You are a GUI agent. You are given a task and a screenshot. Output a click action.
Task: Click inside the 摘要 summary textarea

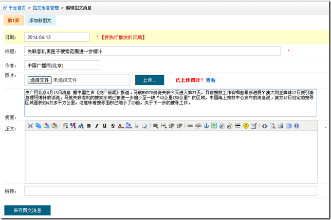pyautogui.click(x=171, y=103)
